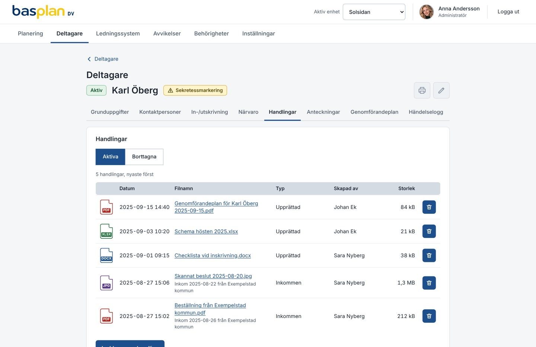536x347 pixels.
Task: Go back via the Deltagare breadcrumb link
Action: click(103, 59)
